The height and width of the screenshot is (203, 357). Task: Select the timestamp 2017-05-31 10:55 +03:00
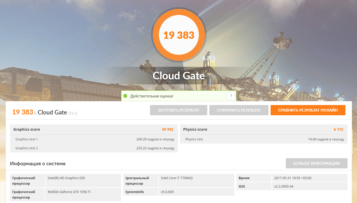click(x=292, y=178)
